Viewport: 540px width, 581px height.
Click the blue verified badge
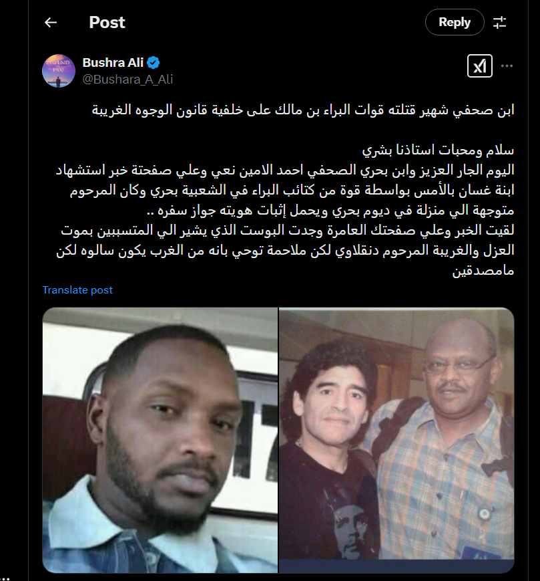coord(153,63)
